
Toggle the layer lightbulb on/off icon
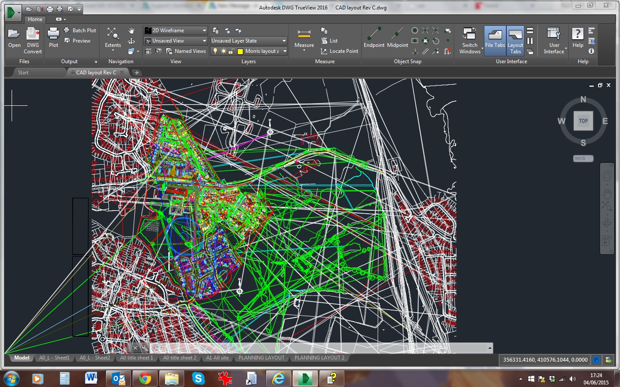215,51
